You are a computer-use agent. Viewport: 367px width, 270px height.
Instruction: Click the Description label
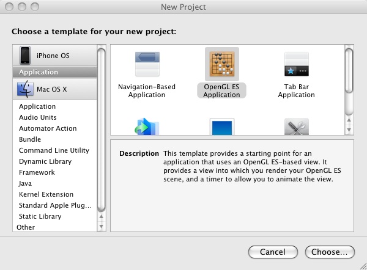click(x=139, y=153)
